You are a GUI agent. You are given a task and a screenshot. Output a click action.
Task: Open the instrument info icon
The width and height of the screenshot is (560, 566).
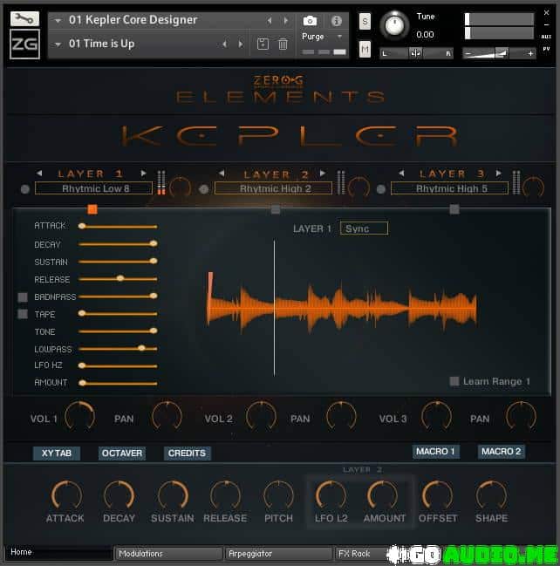click(336, 21)
